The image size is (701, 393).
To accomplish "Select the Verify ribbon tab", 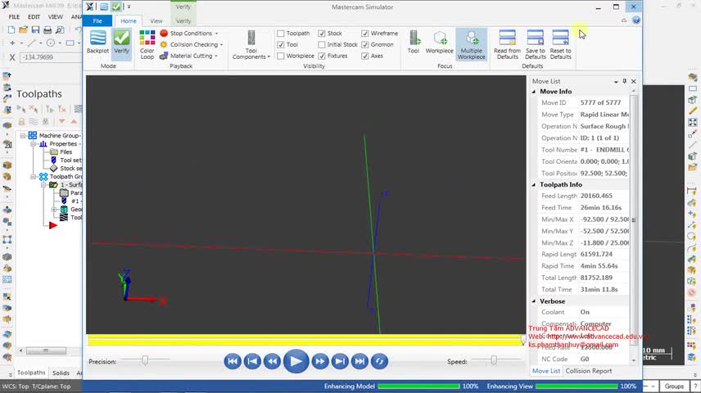I will (x=183, y=21).
